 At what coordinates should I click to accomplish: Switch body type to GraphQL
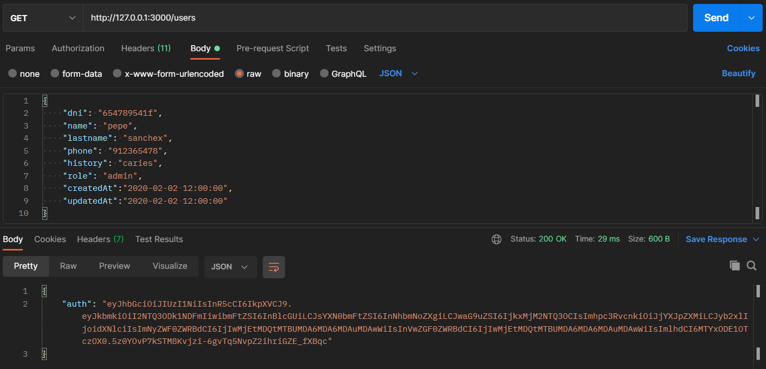(343, 73)
